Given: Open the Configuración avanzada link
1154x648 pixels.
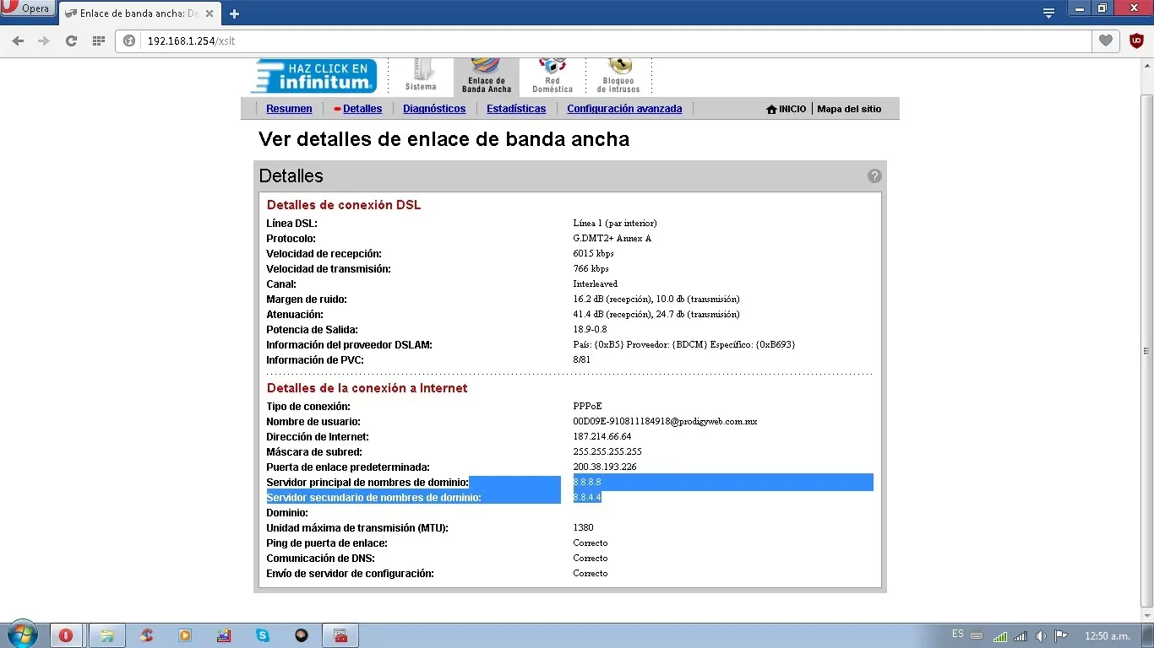Looking at the screenshot, I should (x=624, y=109).
